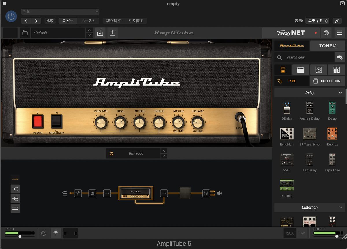This screenshot has width=347, height=249.
Task: Step preset up next to *Default
Action: click(89, 30)
